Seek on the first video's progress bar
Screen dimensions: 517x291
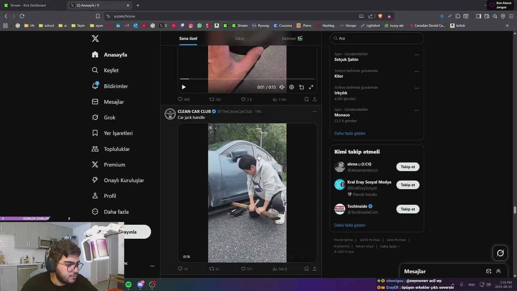click(x=247, y=79)
